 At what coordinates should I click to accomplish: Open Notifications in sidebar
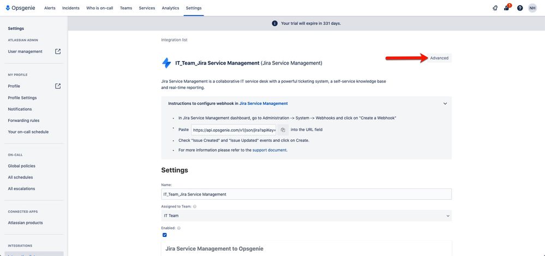(x=20, y=109)
